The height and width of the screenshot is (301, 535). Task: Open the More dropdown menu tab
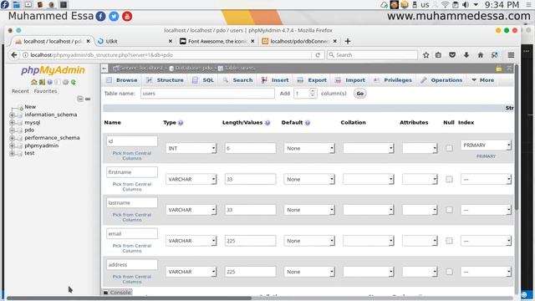483,80
